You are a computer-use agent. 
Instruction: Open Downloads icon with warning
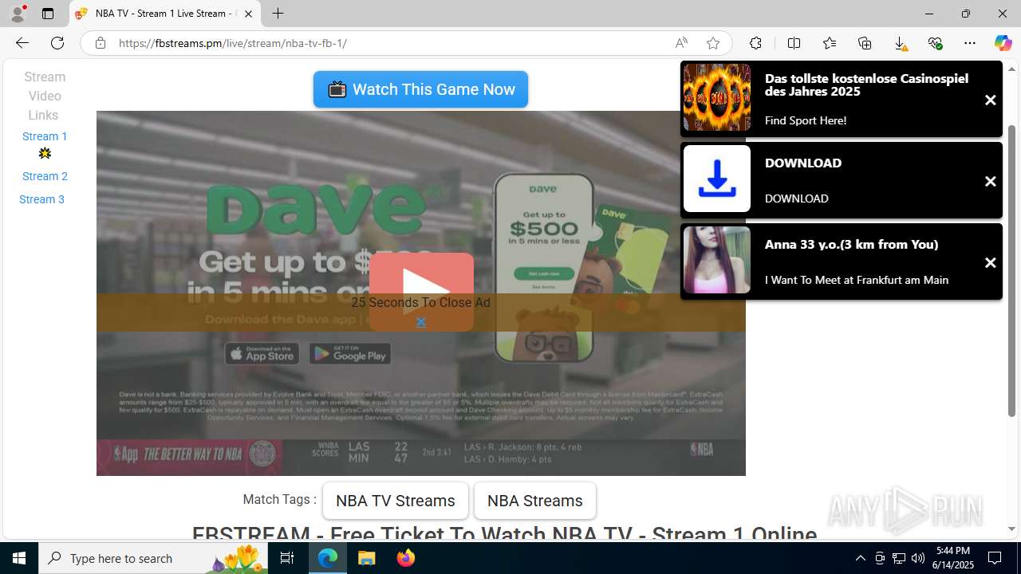pyautogui.click(x=900, y=43)
